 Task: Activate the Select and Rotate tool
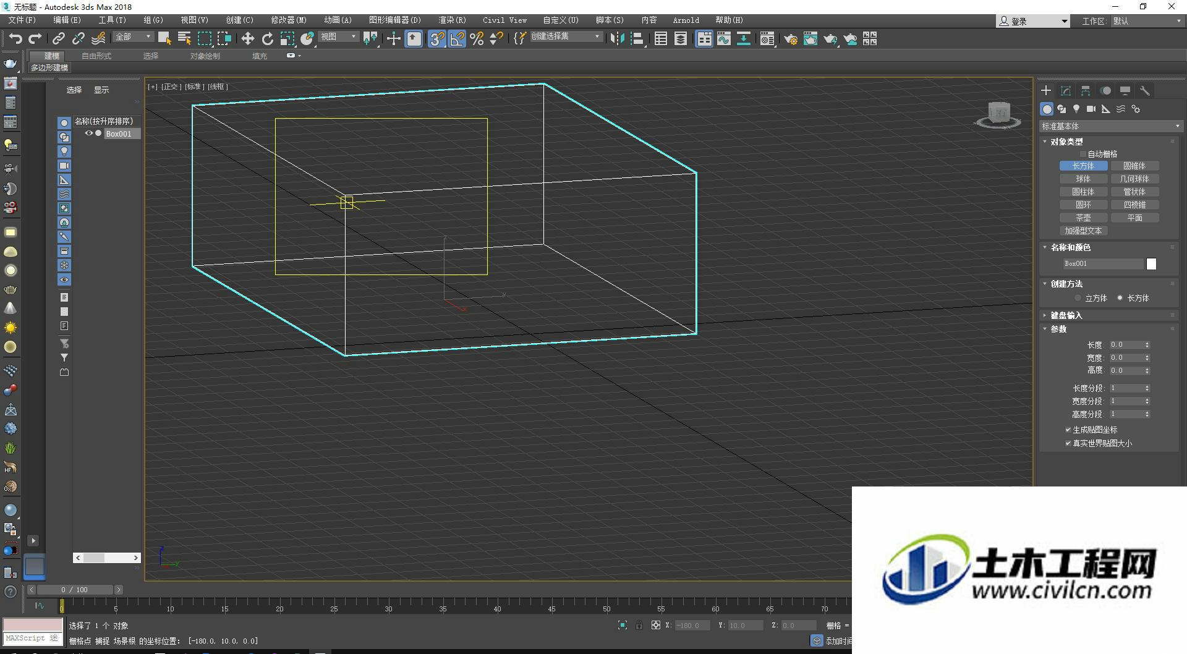pos(267,39)
